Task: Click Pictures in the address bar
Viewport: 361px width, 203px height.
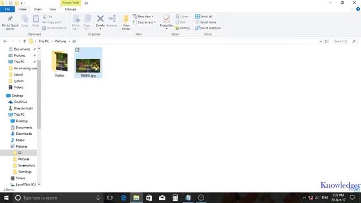Action: [x=60, y=41]
